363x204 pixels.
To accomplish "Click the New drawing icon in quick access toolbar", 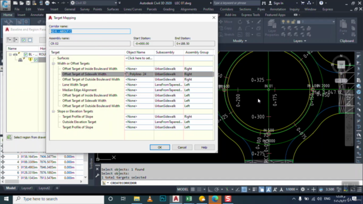I will tap(15, 3).
